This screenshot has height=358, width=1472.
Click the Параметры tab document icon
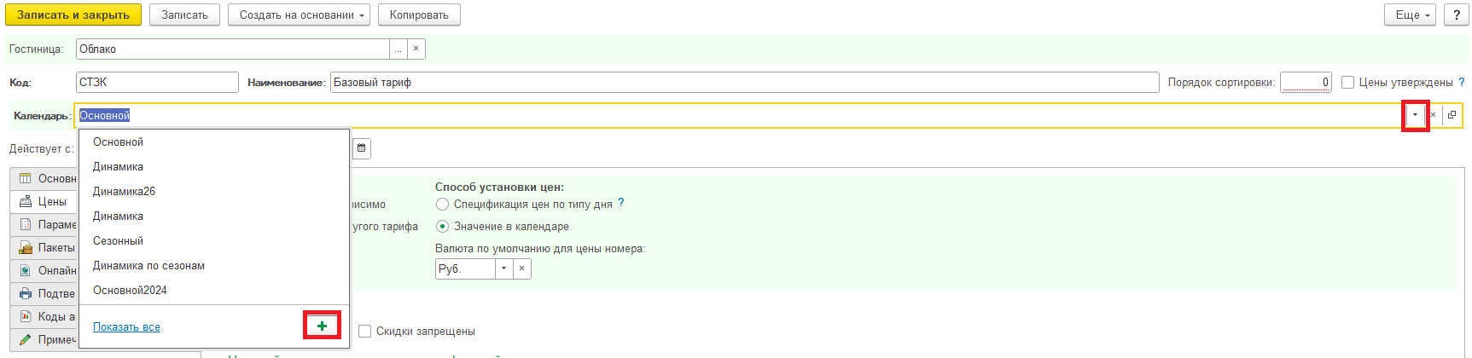[25, 224]
